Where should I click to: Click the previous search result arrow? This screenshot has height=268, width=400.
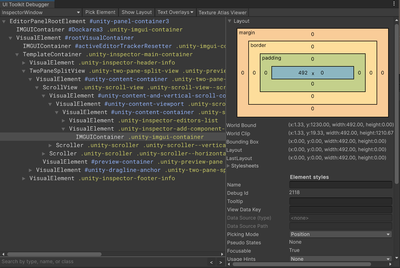click(x=211, y=262)
